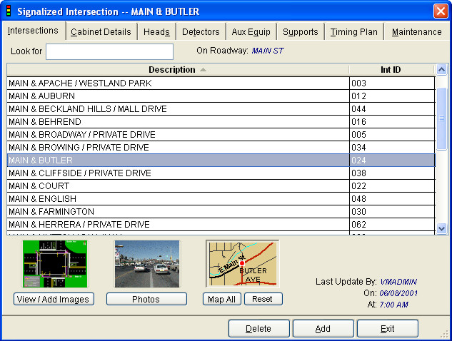Click Int ID cell 048
Image resolution: width=452 pixels, height=341 pixels.
(x=392, y=198)
